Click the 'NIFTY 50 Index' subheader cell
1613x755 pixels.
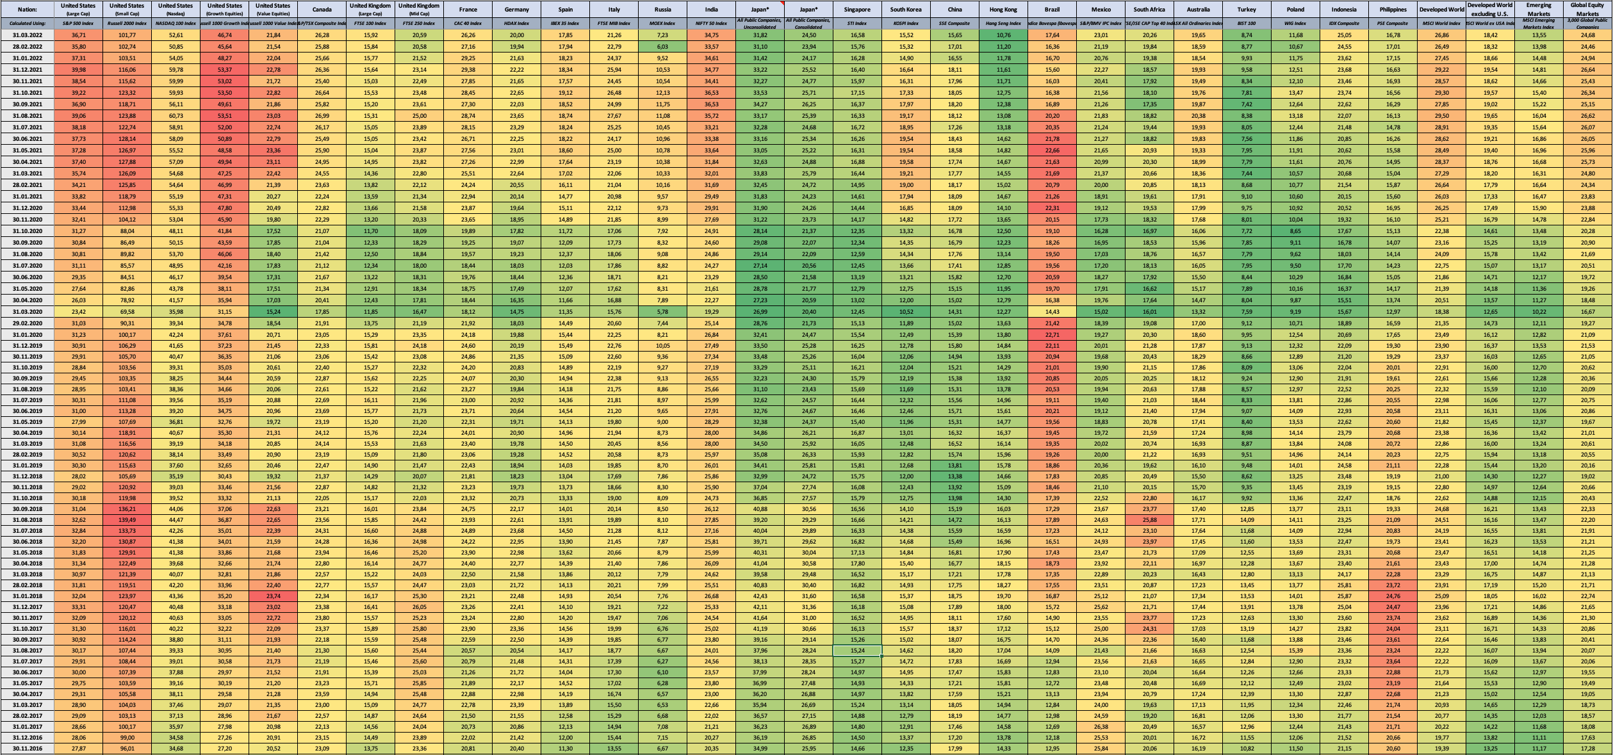pyautogui.click(x=711, y=23)
